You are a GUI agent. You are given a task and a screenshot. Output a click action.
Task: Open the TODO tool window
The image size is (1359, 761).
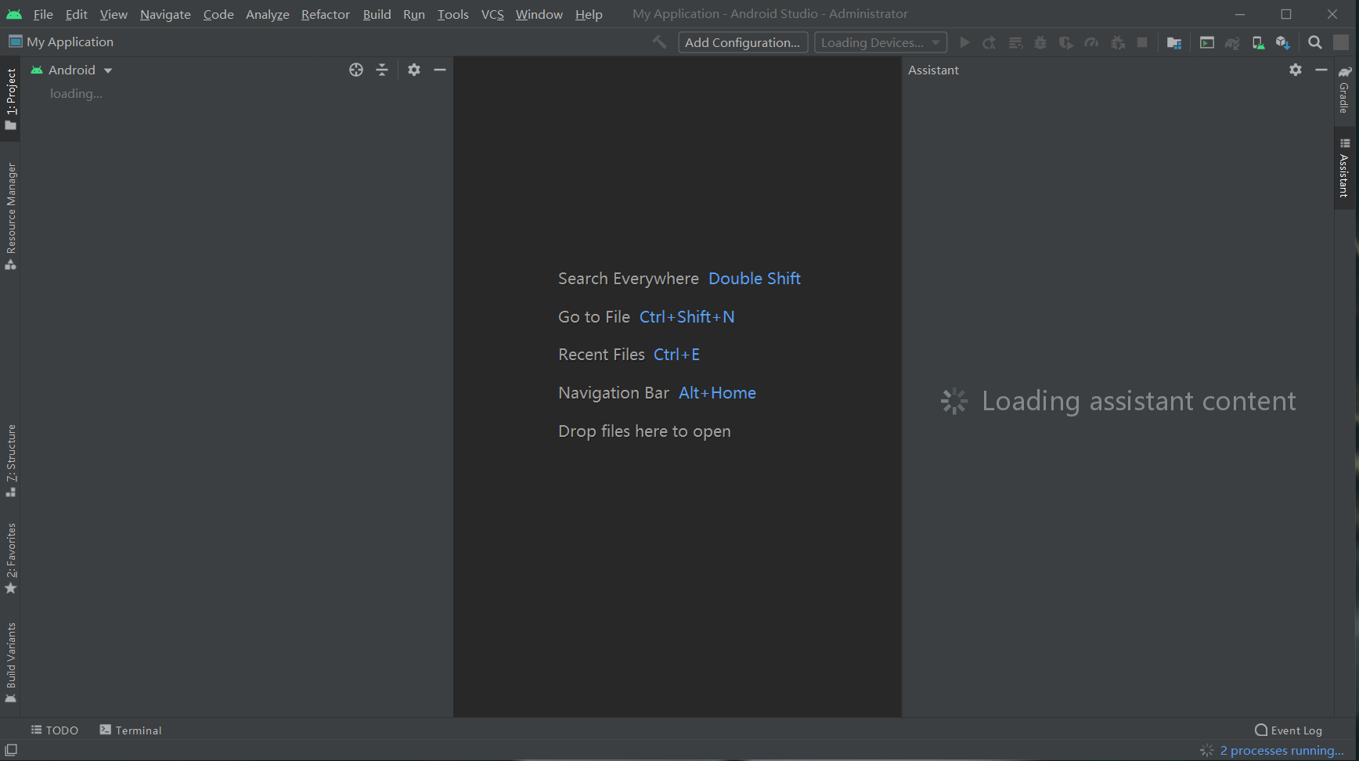click(x=55, y=730)
